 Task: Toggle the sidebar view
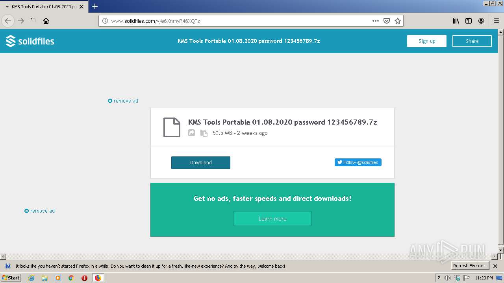click(469, 21)
